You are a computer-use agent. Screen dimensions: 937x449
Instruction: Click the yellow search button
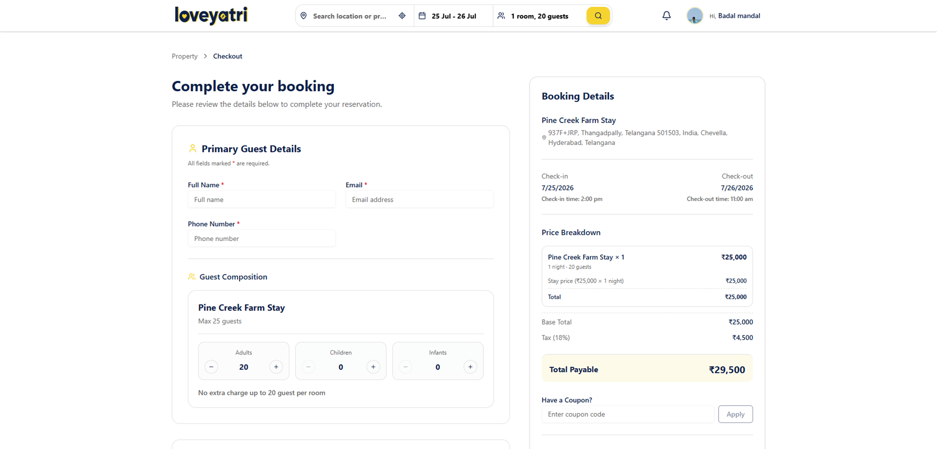click(598, 16)
